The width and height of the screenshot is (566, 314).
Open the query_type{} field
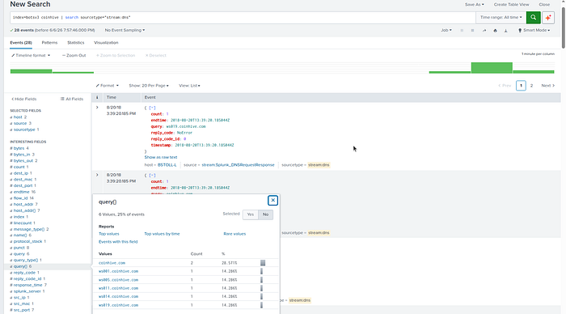point(26,260)
